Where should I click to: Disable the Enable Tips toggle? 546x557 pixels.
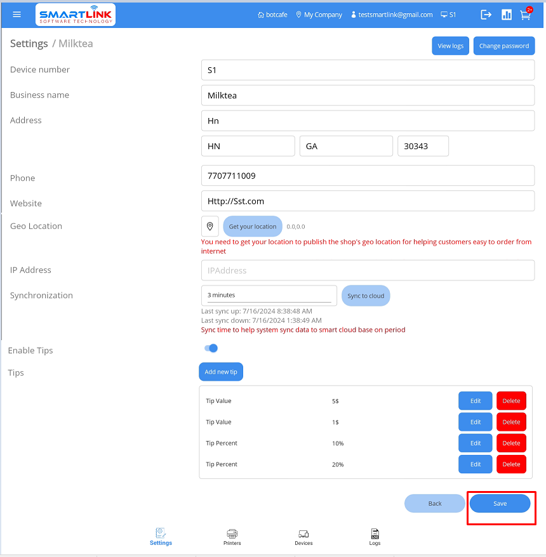[211, 348]
